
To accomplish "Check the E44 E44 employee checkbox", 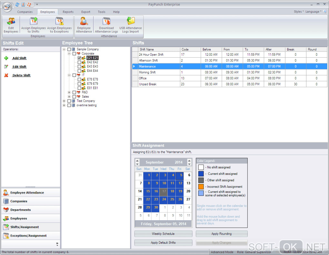I will click(x=79, y=71).
